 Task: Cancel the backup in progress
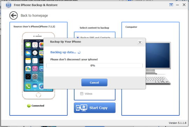pyautogui.click(x=94, y=82)
